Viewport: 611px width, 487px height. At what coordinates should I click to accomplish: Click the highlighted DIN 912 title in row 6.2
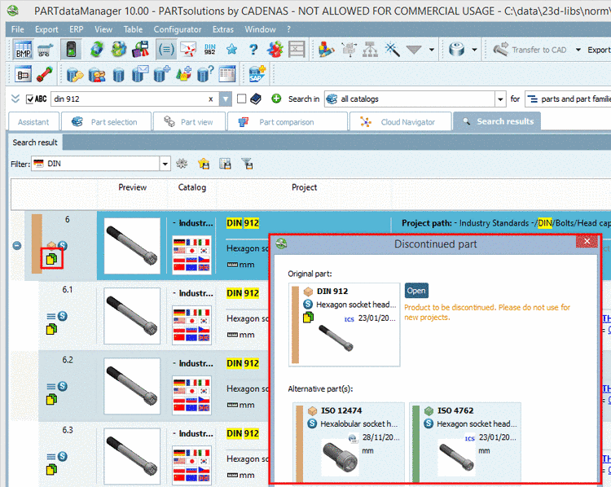click(243, 363)
